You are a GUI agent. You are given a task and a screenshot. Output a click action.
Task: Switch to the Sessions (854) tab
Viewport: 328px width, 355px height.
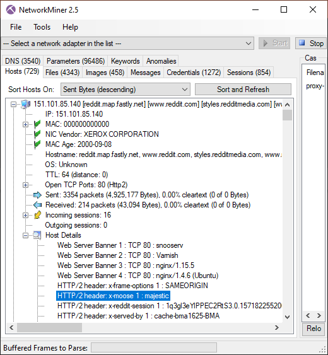[249, 73]
